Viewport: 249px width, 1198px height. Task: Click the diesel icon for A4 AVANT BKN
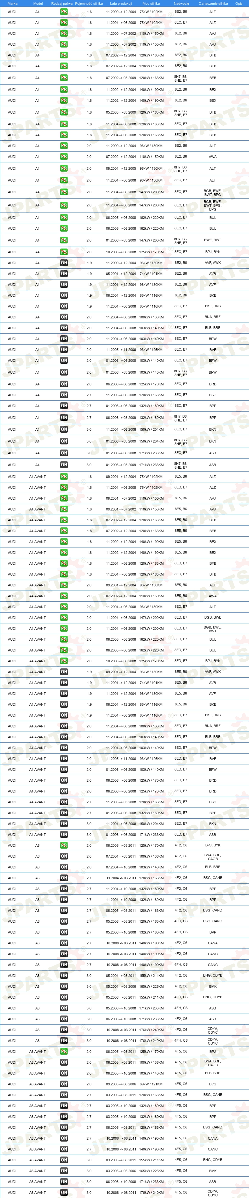[64, 824]
